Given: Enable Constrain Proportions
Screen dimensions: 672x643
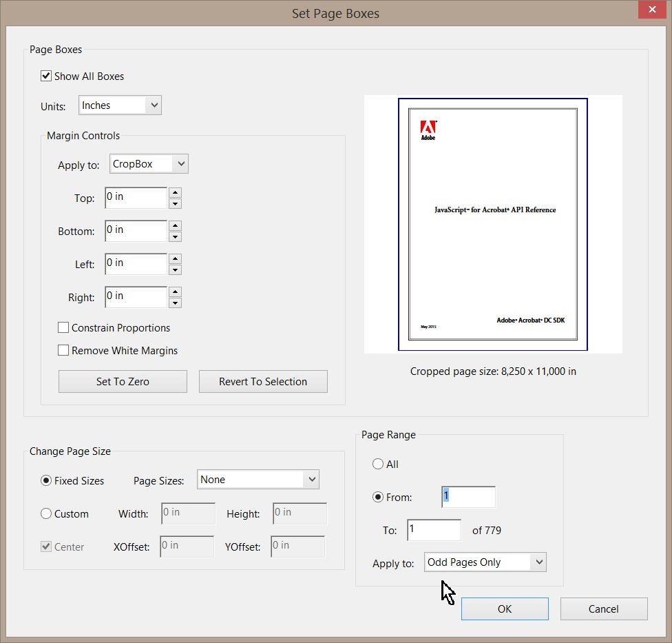Looking at the screenshot, I should pos(64,328).
